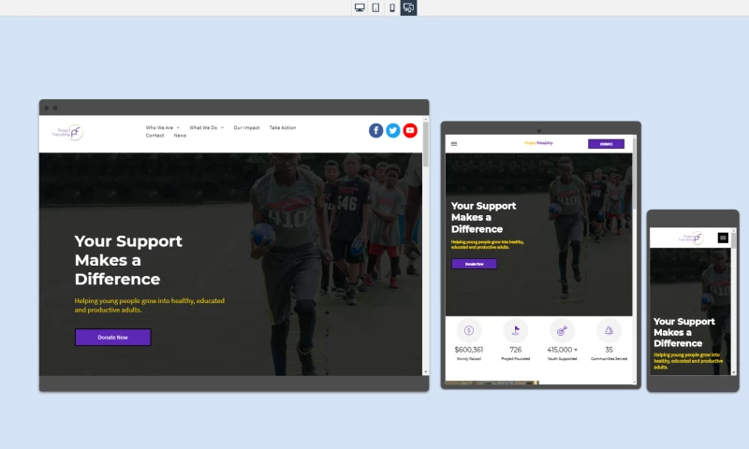Click the Donate button in tablet header
749x449 pixels.
tap(606, 144)
